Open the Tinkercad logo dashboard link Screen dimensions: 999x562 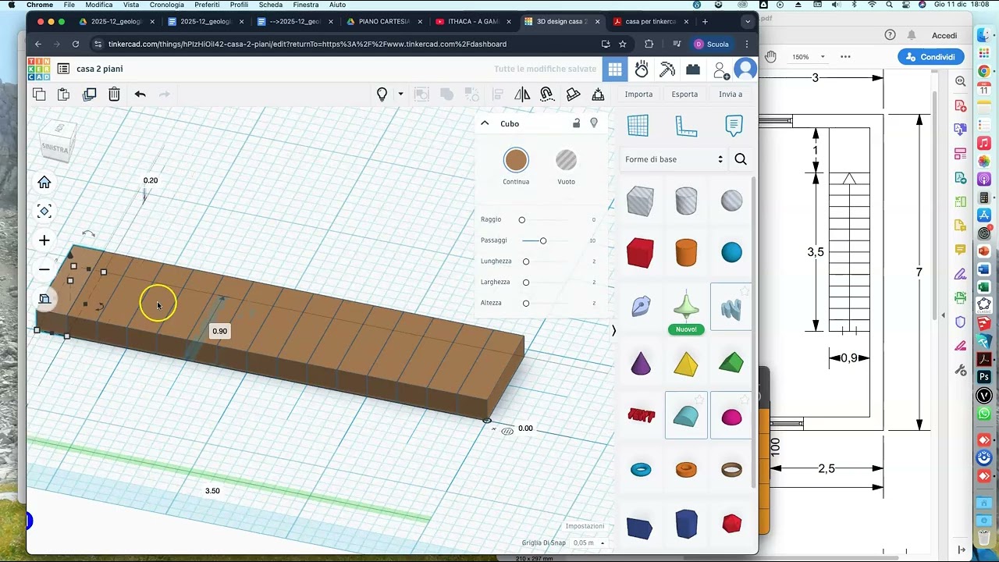pos(38,69)
